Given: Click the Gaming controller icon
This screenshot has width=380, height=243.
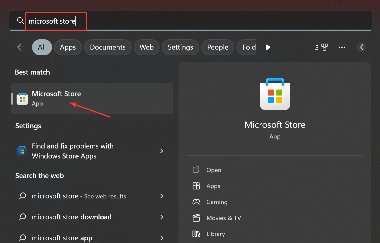Looking at the screenshot, I should point(196,202).
